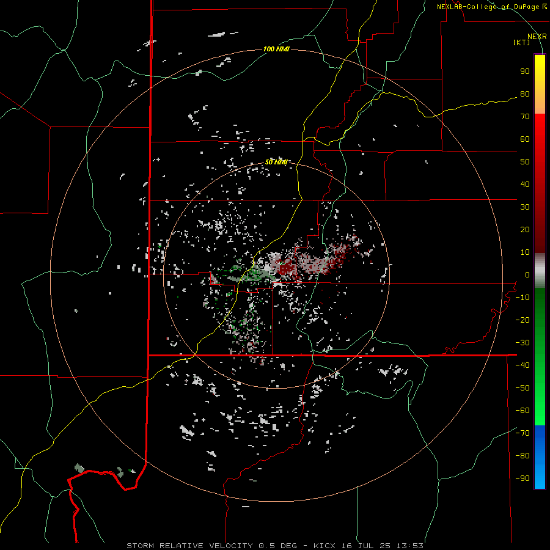Click the "-60" scale value

coord(522,411)
